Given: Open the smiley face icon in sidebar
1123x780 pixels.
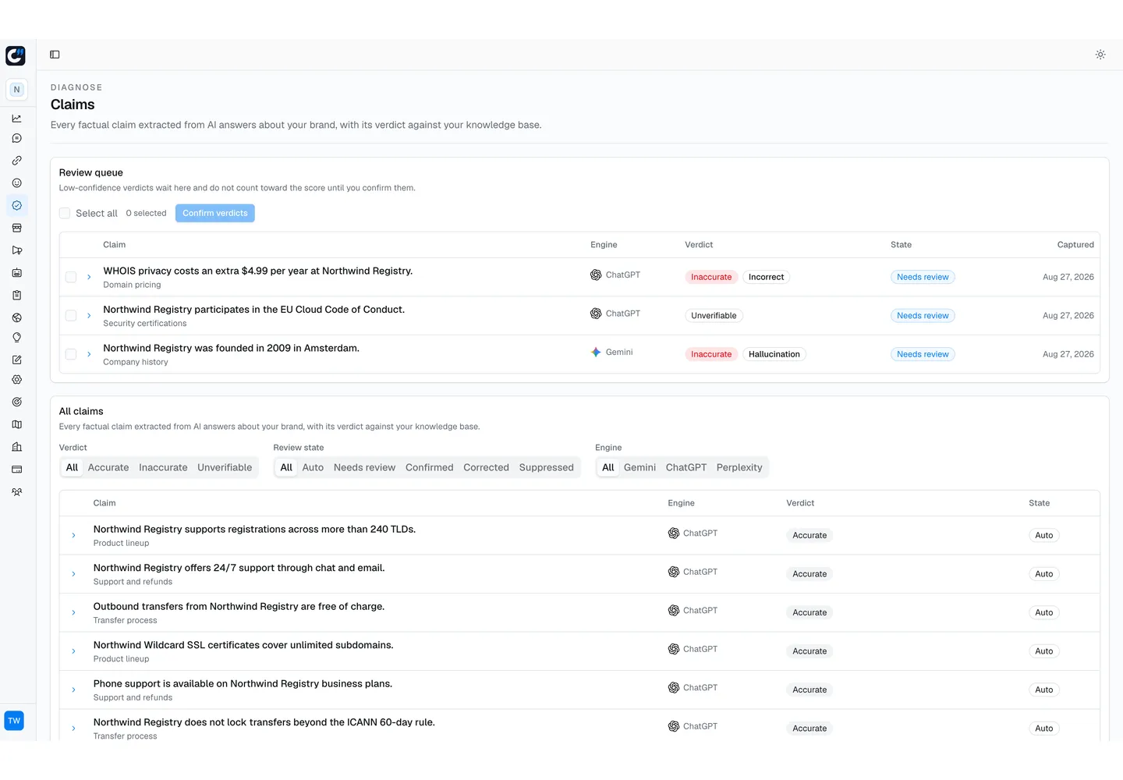Looking at the screenshot, I should 16,183.
